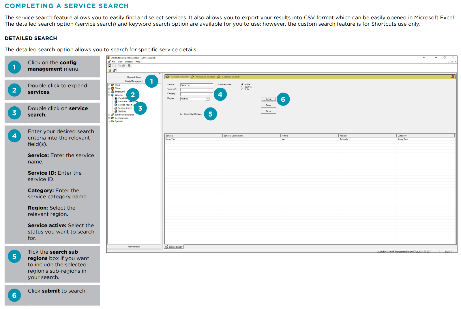Click the properties window icon in second toolbar

pyautogui.click(x=114, y=70)
